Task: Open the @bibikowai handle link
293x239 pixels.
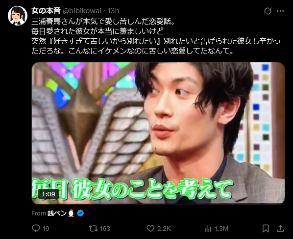Action: click(x=82, y=11)
